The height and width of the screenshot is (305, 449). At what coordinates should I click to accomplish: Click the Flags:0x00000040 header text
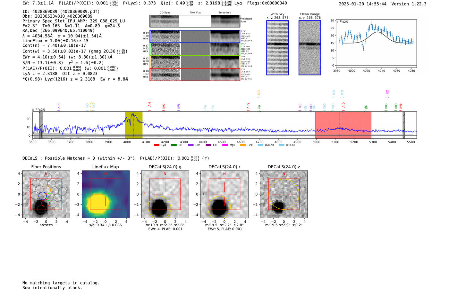coord(267,3)
